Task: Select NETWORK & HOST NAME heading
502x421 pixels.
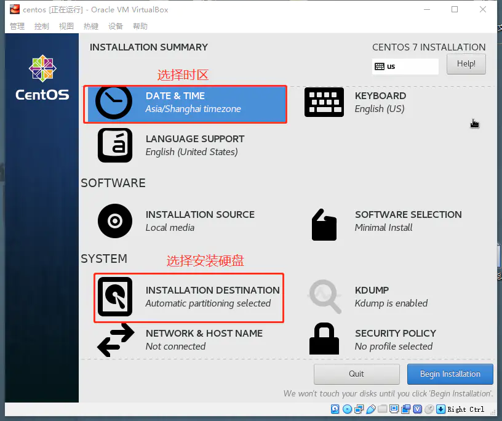Action: [x=204, y=333]
